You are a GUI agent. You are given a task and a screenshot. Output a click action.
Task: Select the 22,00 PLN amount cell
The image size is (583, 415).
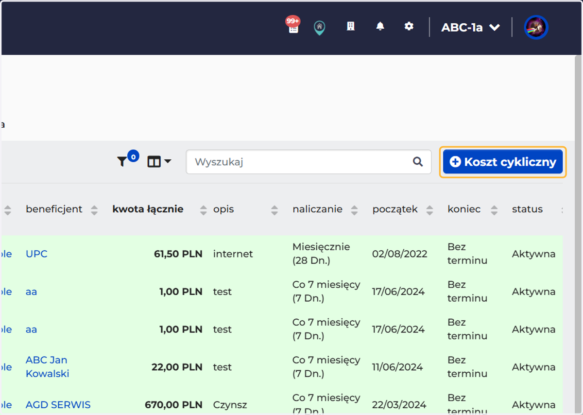tap(177, 367)
